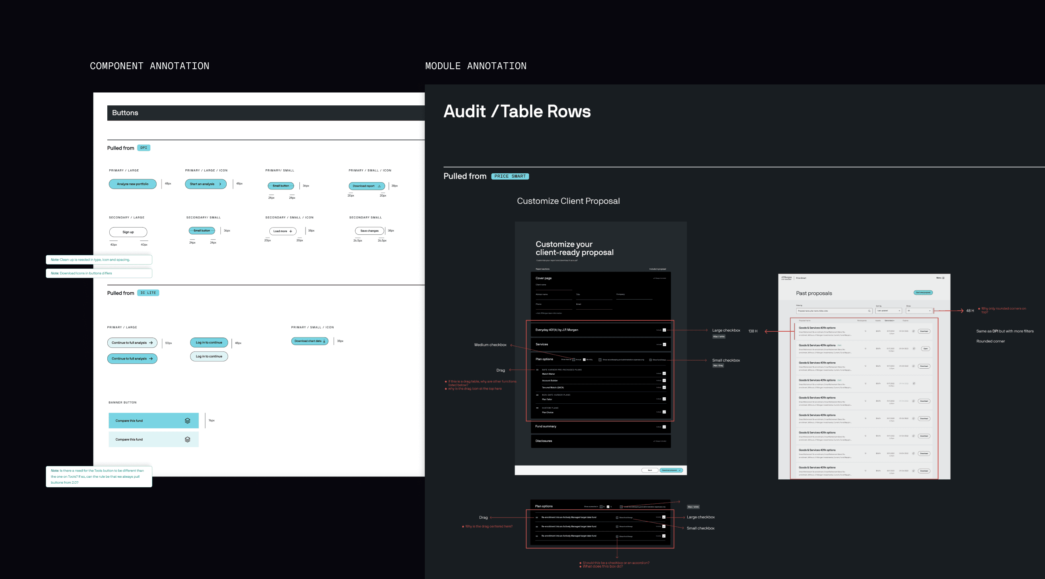Image resolution: width=1045 pixels, height=579 pixels.
Task: Toggle the Include checkbox for Everyday 401(k) by J.P. Morgan
Action: (664, 330)
